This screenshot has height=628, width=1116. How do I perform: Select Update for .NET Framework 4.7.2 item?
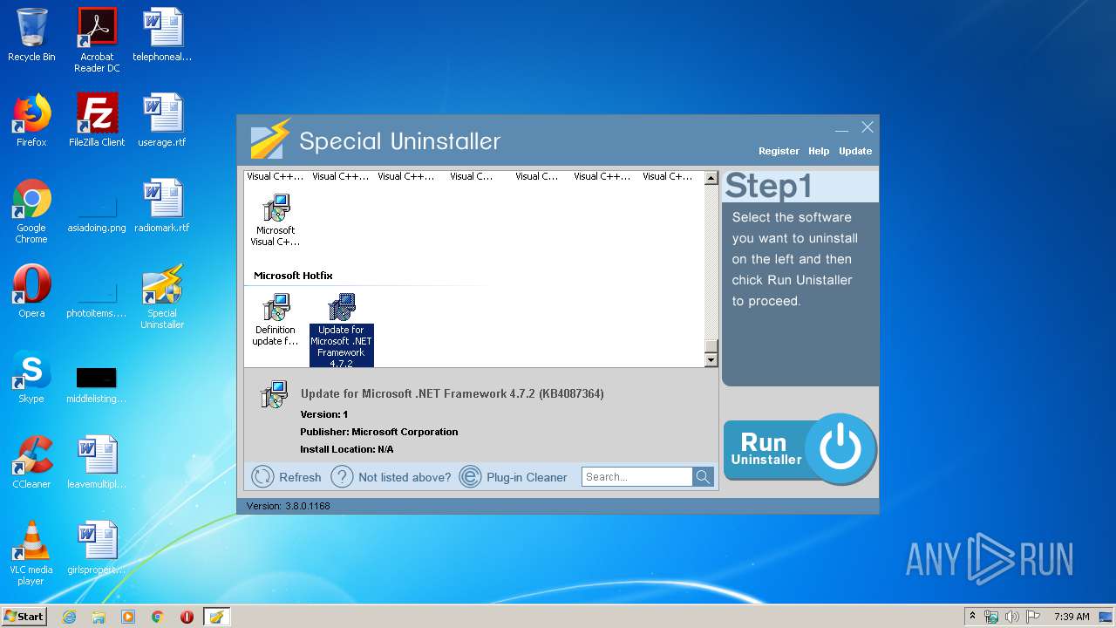(341, 331)
